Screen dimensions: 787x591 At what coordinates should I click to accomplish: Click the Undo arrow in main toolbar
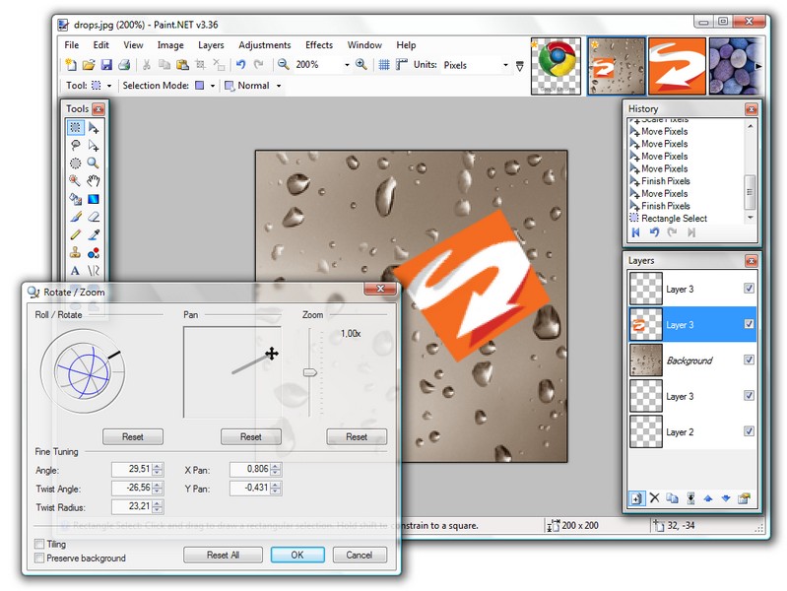pos(241,64)
